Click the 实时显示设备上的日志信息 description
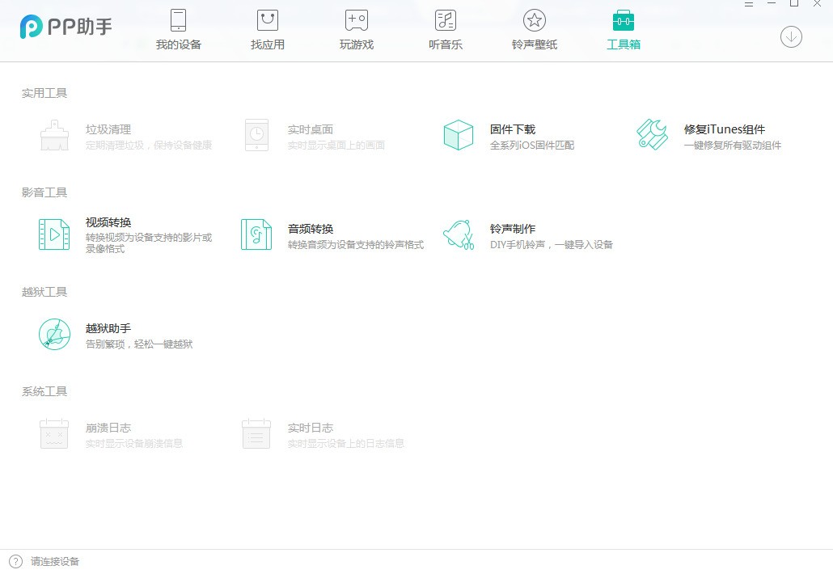Screen dimensions: 833x574 (x=346, y=443)
